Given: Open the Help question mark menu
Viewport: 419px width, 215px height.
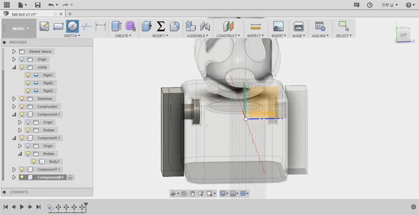Looking at the screenshot, I should point(409,5).
